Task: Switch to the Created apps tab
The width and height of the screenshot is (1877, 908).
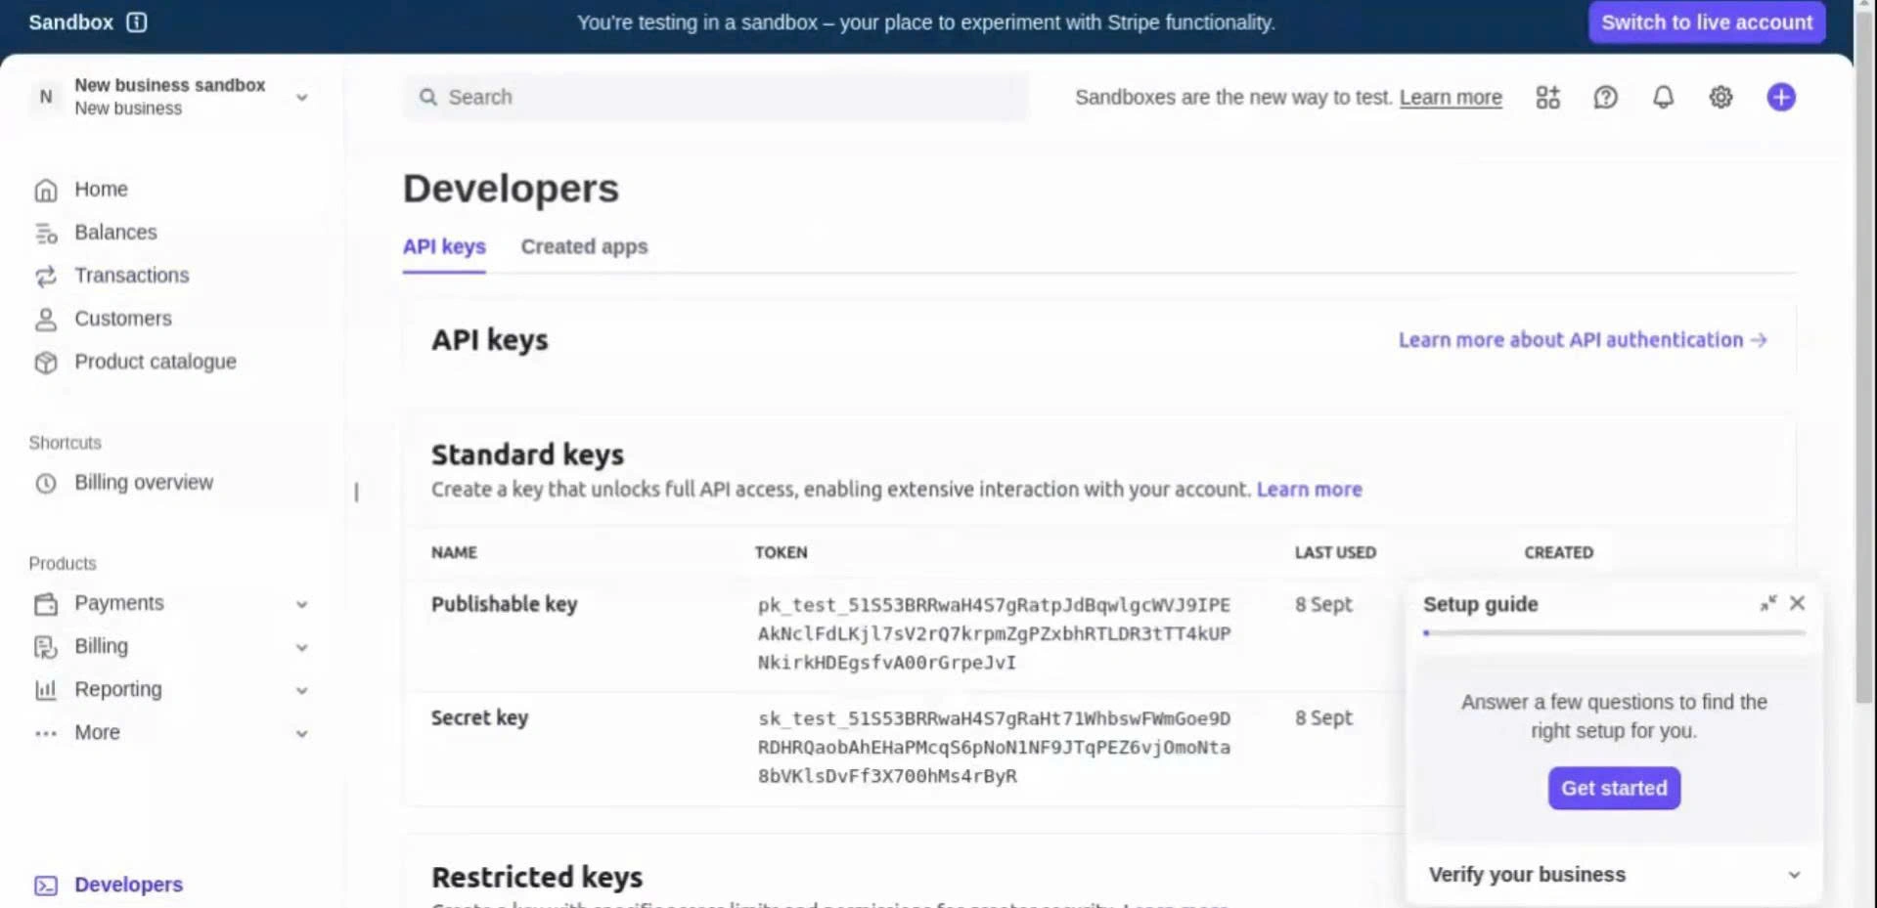Action: [x=584, y=247]
